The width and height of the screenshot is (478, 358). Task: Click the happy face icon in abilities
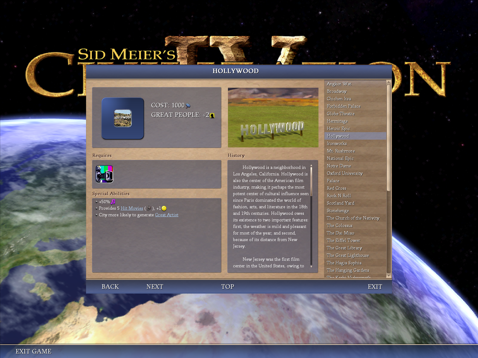[x=164, y=208]
